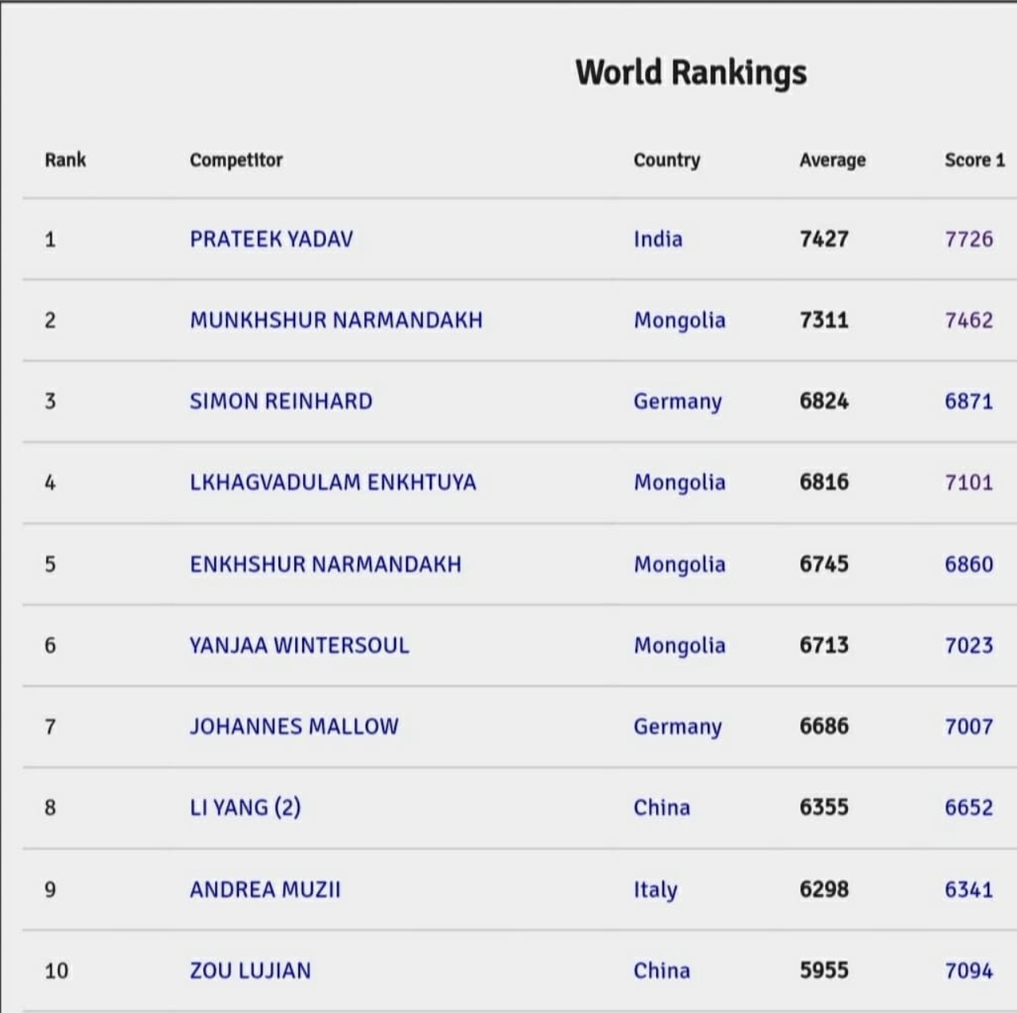Select competitor LKHAGVADULAM ENKHTUYA

tap(332, 482)
